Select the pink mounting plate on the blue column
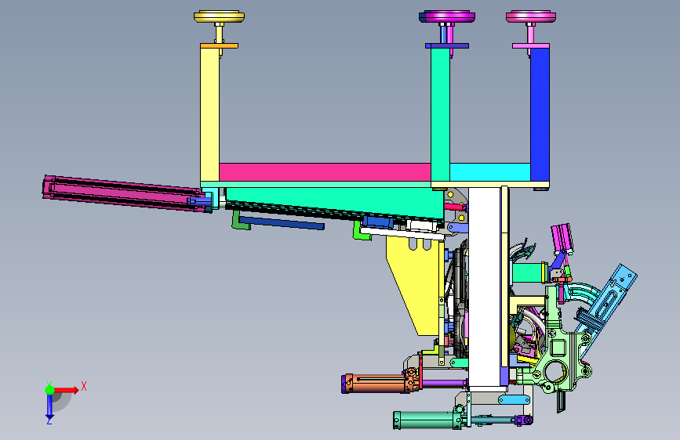The width and height of the screenshot is (680, 440). pos(531,45)
